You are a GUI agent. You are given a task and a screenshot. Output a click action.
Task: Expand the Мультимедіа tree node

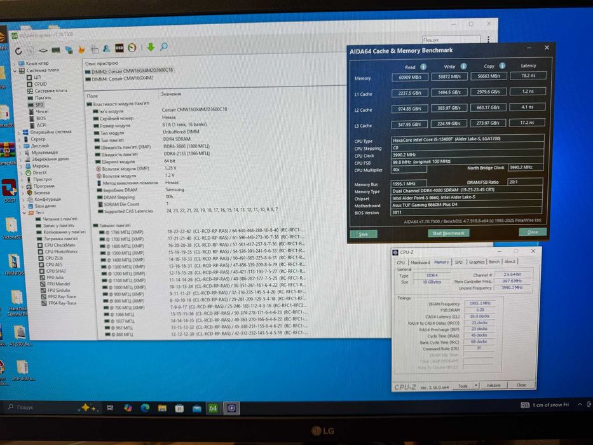(20, 153)
